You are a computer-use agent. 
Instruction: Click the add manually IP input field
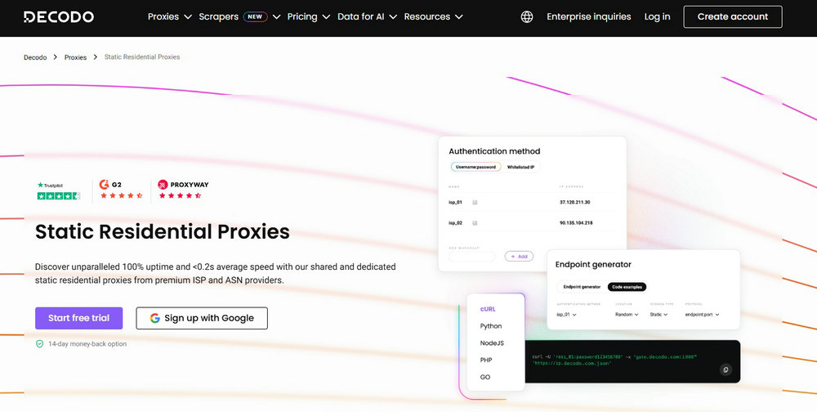pyautogui.click(x=471, y=257)
